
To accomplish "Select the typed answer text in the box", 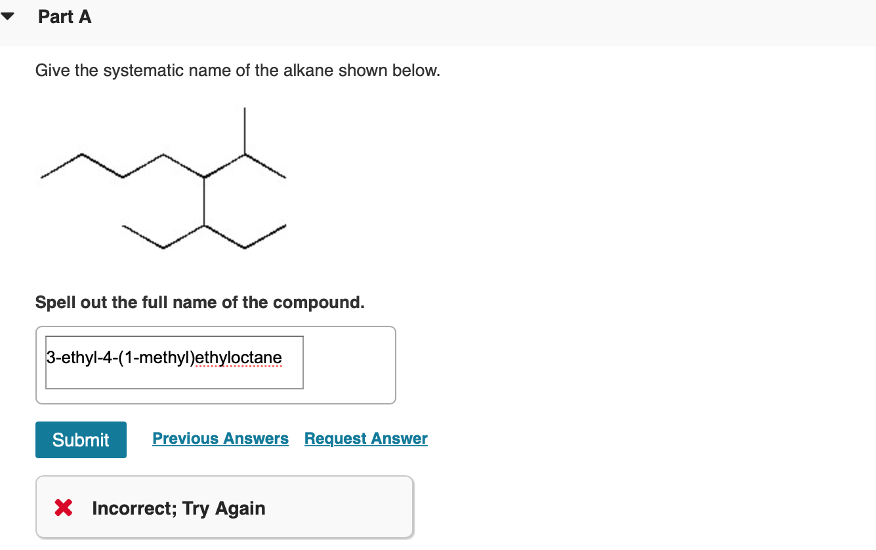I will click(164, 357).
